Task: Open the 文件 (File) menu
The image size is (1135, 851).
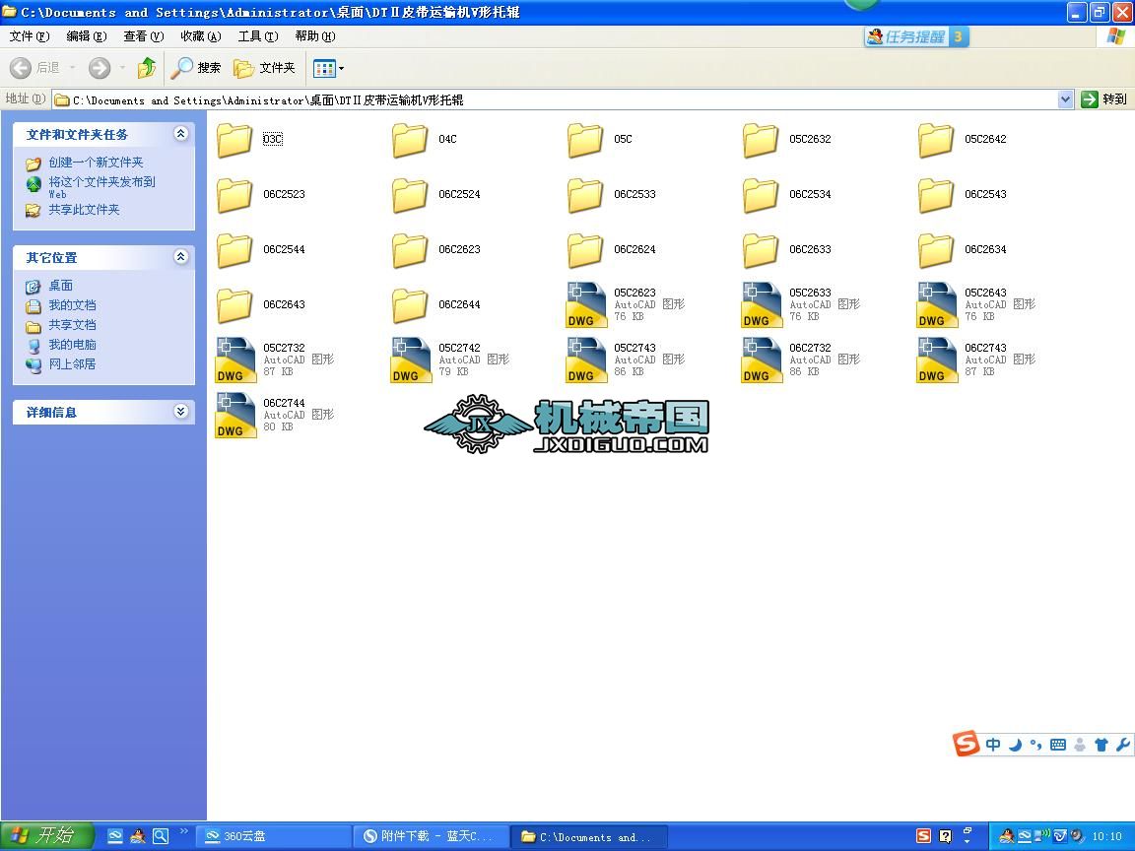Action: (x=29, y=36)
